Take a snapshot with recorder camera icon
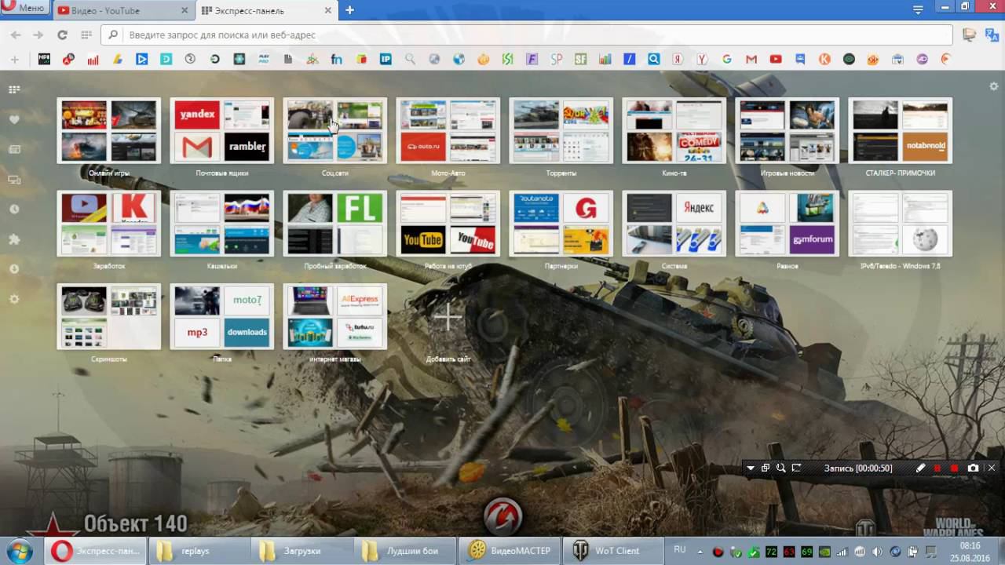The height and width of the screenshot is (565, 1005). coord(974,468)
